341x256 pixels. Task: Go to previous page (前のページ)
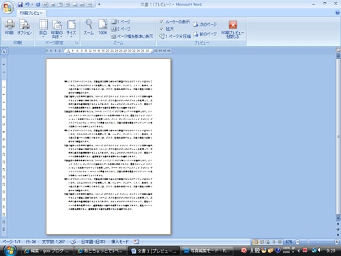[x=205, y=34]
